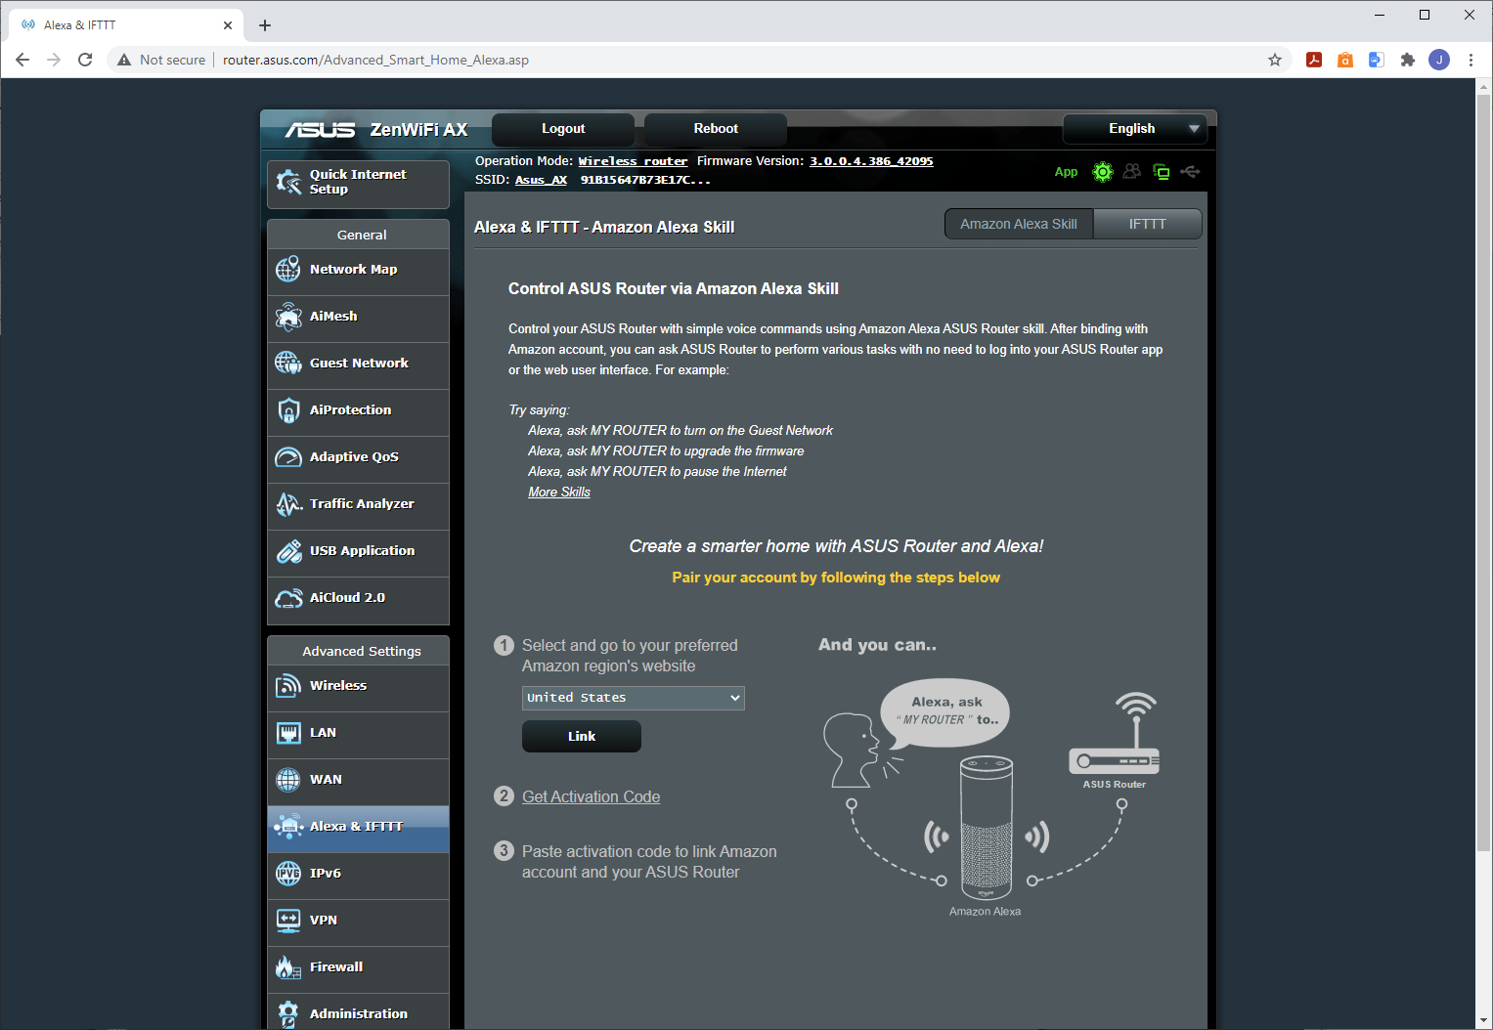The image size is (1493, 1030).
Task: Click the text 'Pair your account by following the steps below'
Action: [x=836, y=578]
